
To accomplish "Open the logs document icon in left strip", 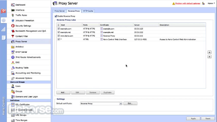I will pyautogui.click(x=4, y=38).
